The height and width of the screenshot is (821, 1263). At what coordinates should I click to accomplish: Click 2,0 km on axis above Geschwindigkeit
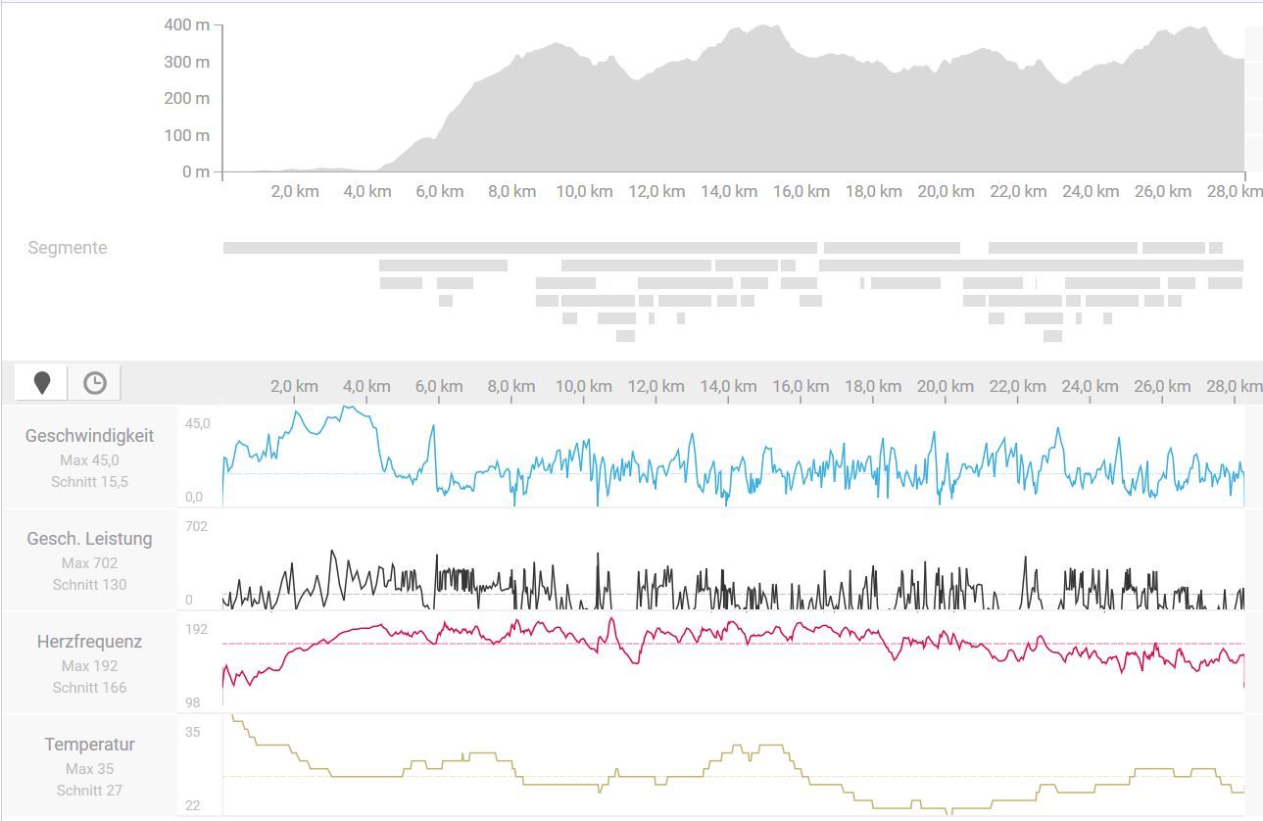pyautogui.click(x=295, y=386)
